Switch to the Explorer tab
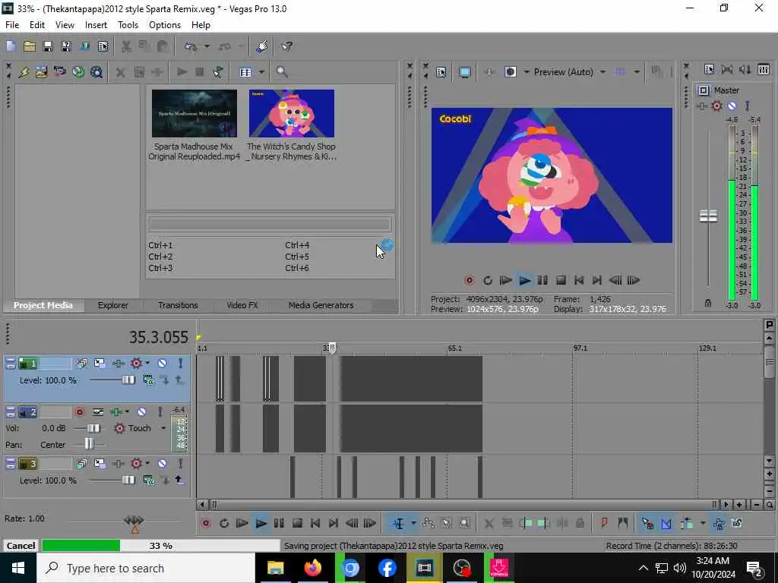Screen dimensions: 778x583 113,305
